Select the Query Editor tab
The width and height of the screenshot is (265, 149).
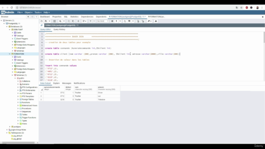pyautogui.click(x=46, y=29)
